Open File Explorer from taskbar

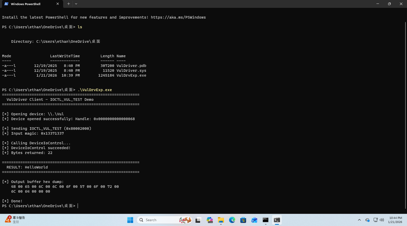point(221,220)
